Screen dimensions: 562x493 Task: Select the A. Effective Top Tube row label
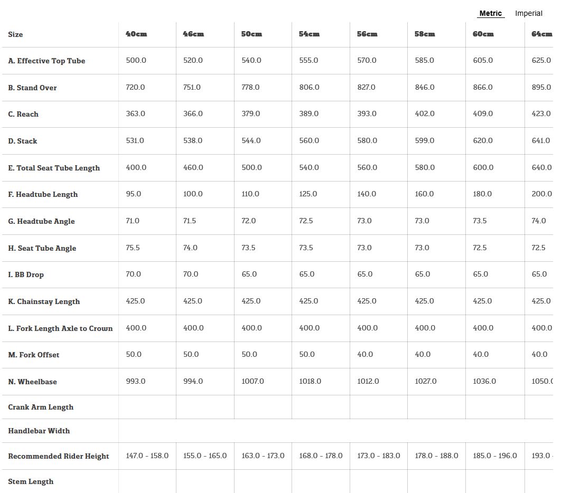point(46,61)
